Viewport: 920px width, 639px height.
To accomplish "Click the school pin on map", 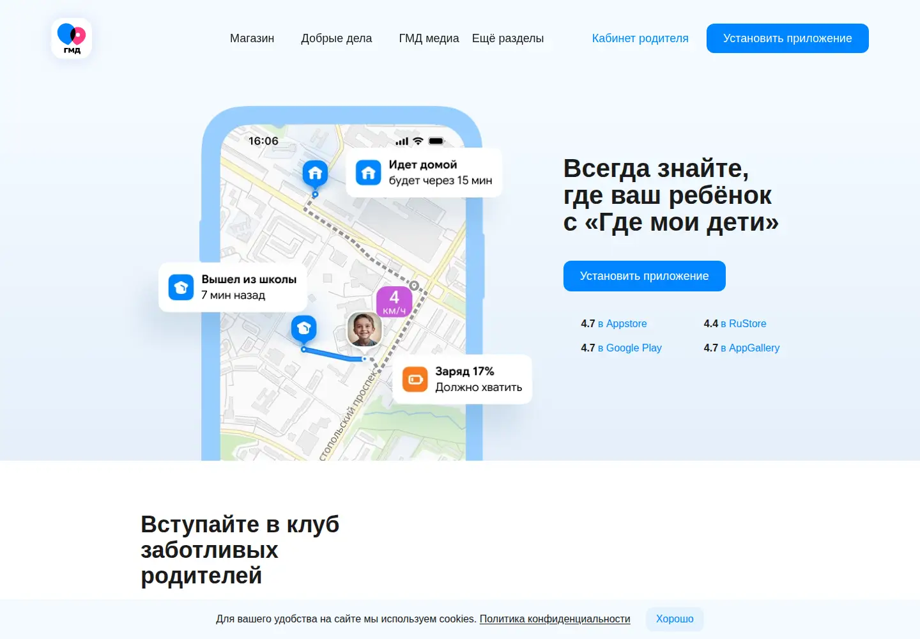I will 304,330.
